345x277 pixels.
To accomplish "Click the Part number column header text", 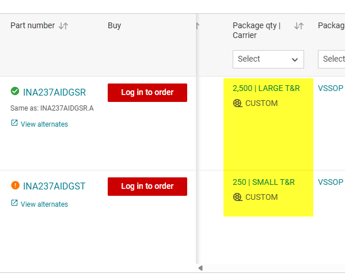I will click(33, 25).
